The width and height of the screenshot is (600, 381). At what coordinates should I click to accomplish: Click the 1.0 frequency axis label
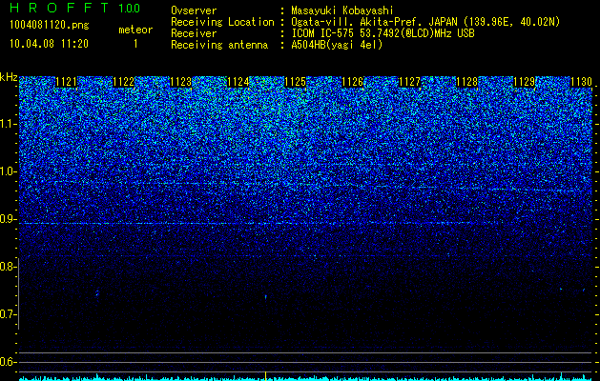[9, 171]
